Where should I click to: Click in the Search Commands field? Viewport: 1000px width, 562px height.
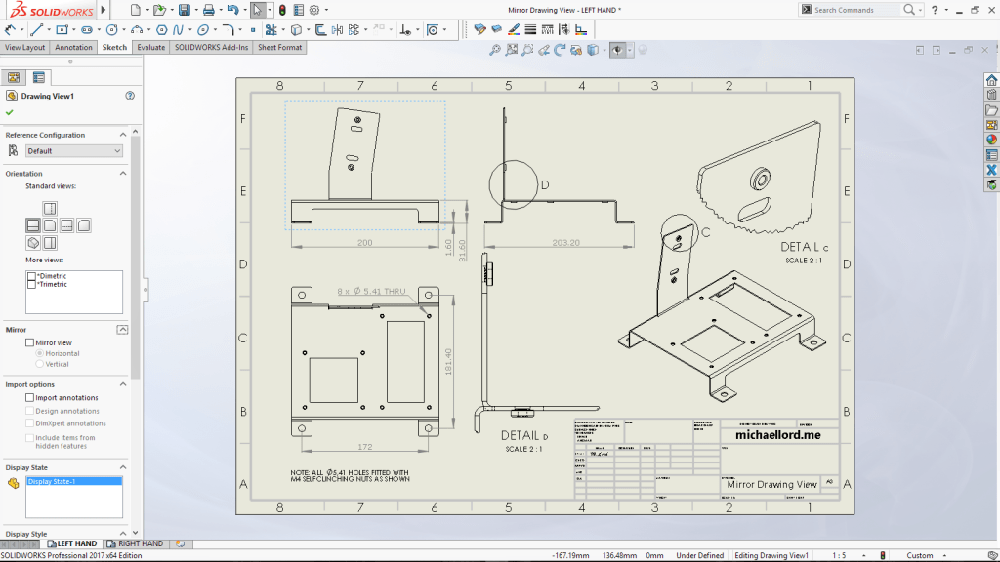(x=856, y=10)
